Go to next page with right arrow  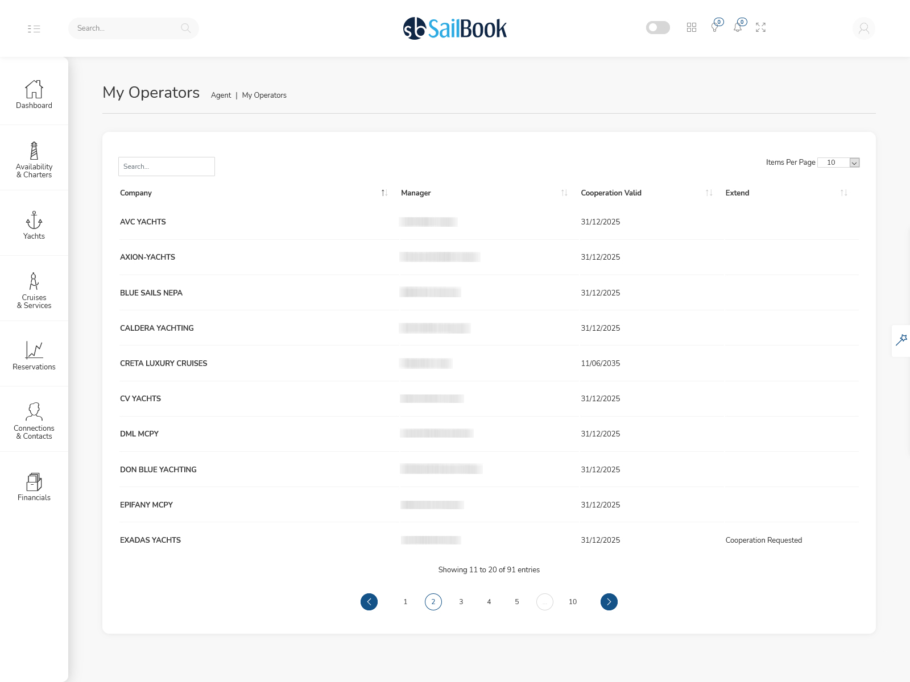609,602
